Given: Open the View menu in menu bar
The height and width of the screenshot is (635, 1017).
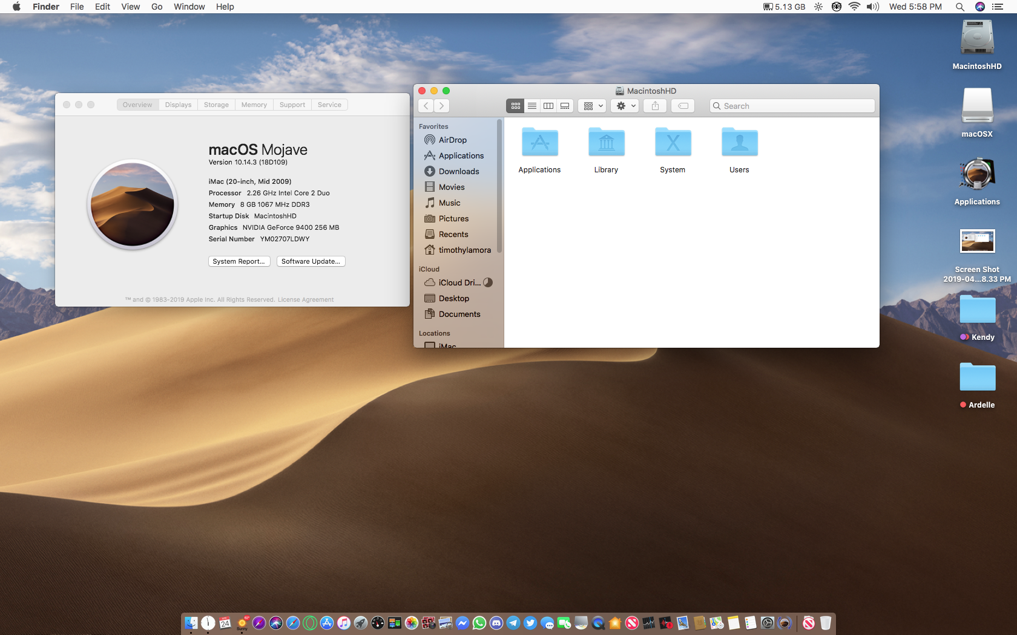Looking at the screenshot, I should 130,7.
